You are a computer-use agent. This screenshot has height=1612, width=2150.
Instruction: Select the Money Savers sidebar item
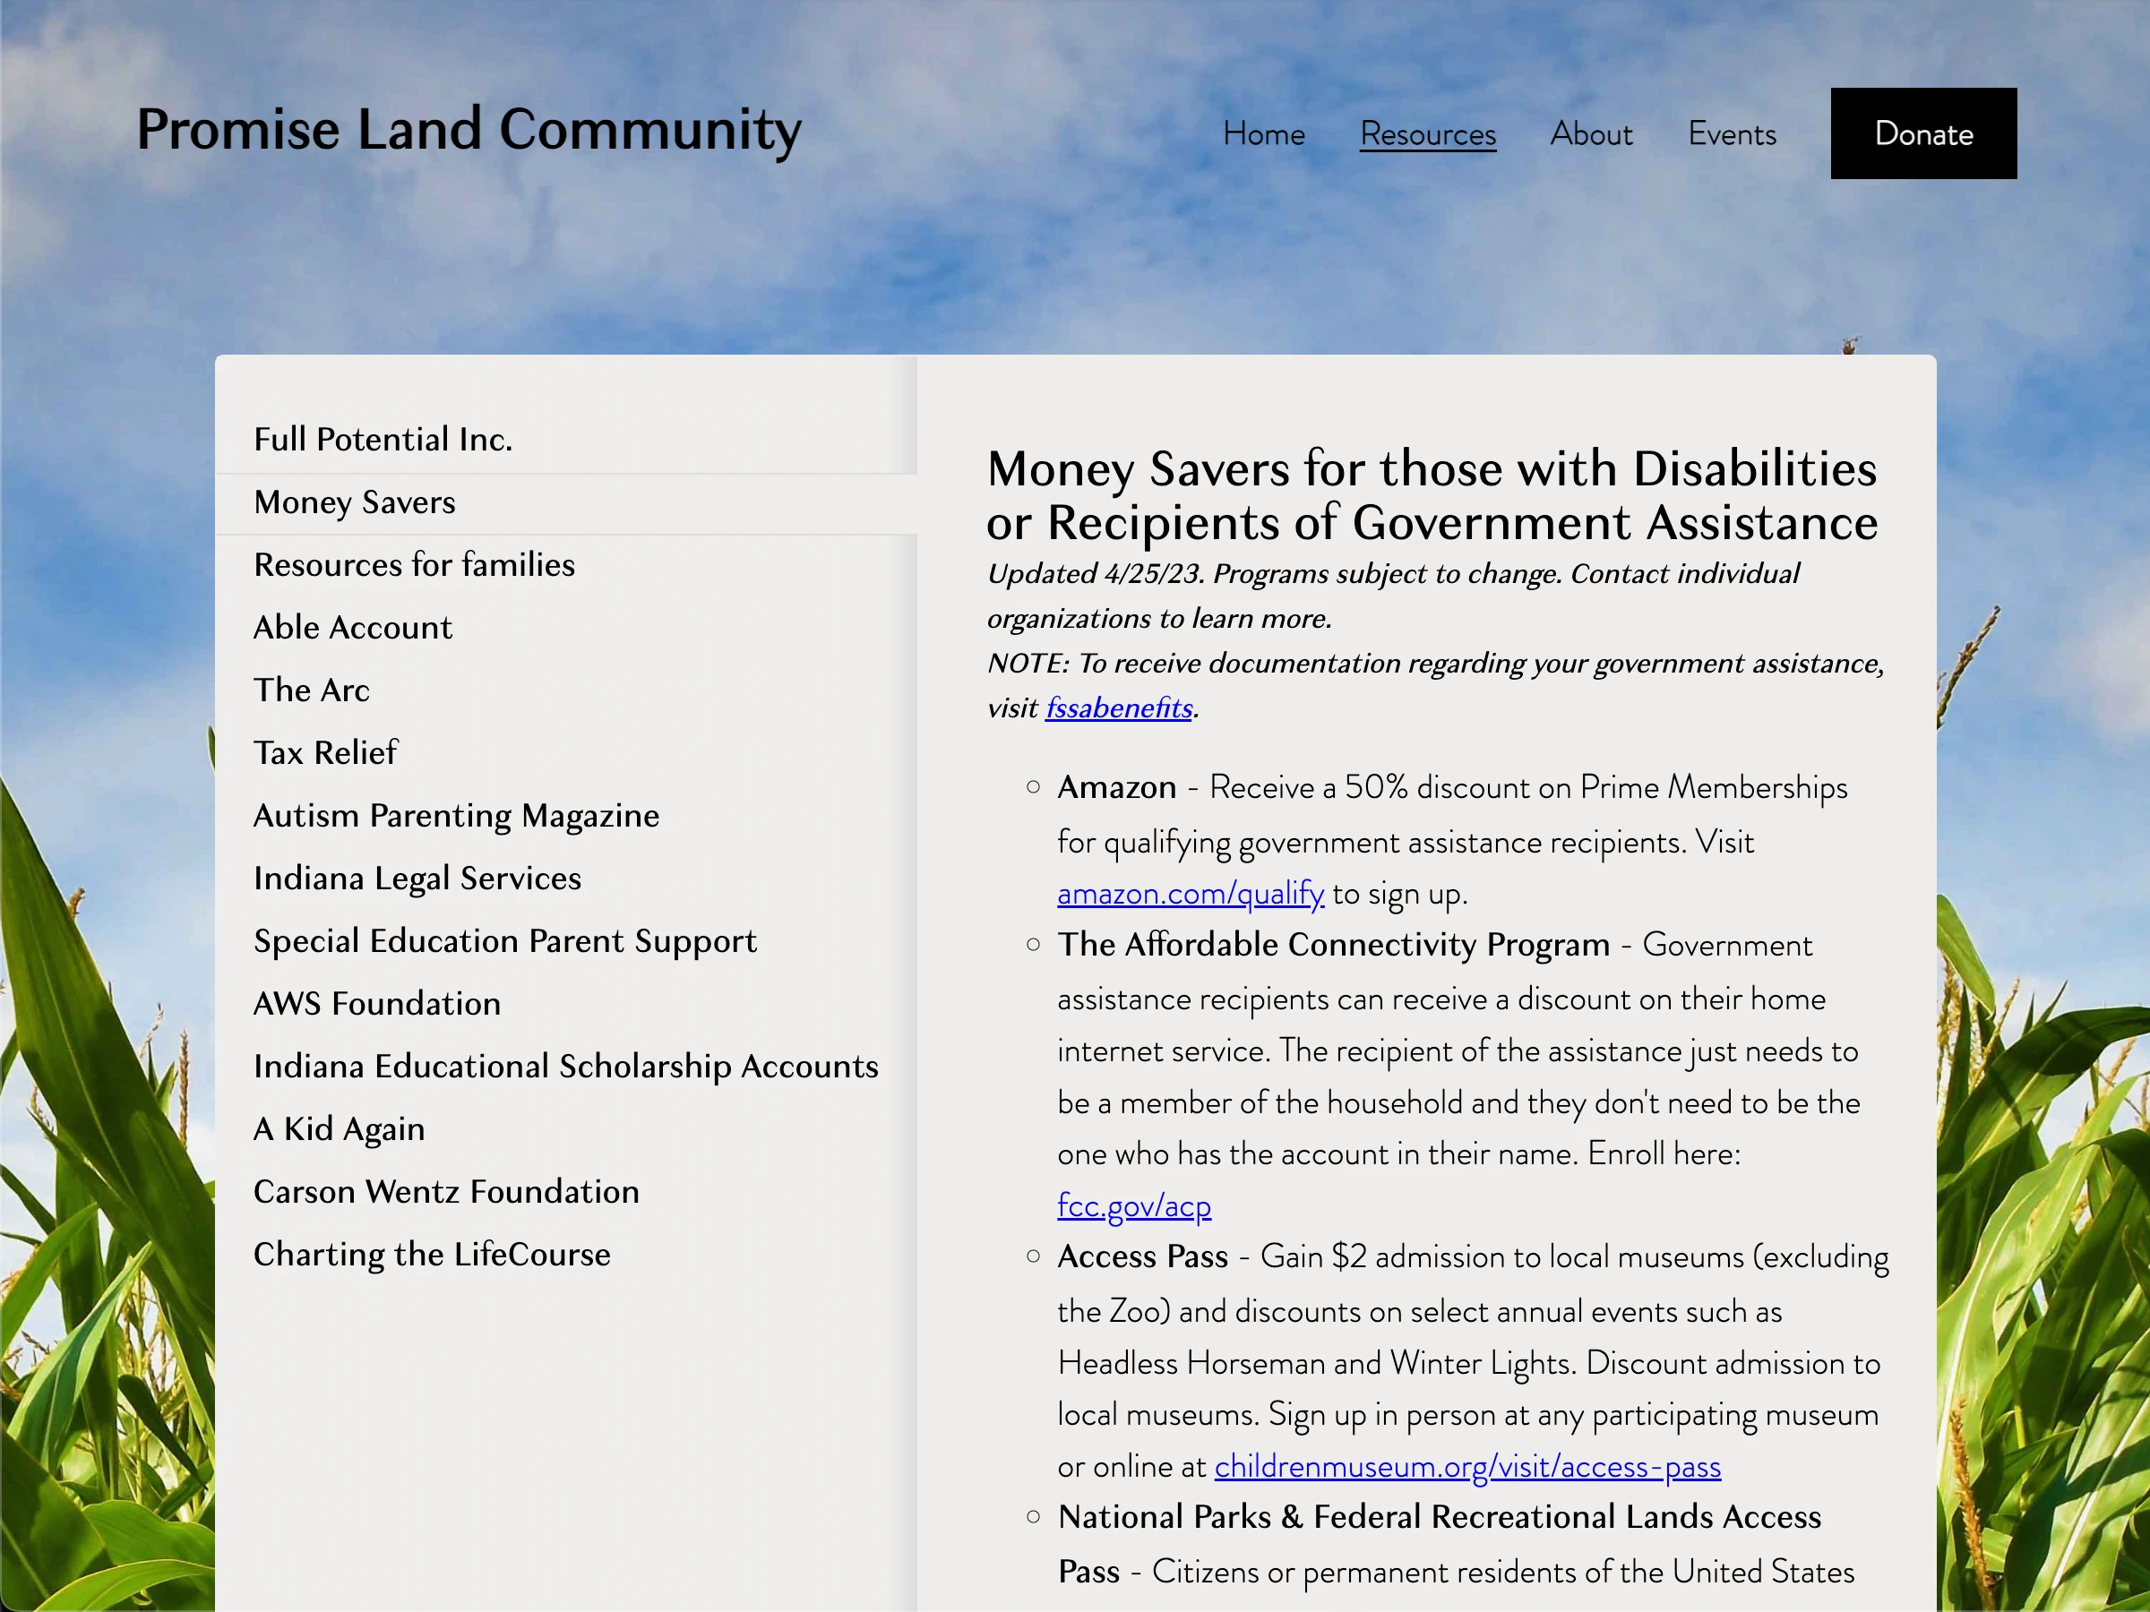point(354,502)
